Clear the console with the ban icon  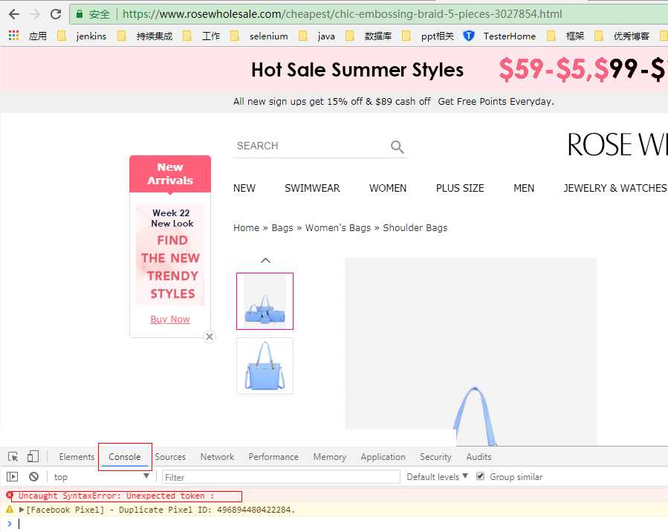[x=33, y=476]
